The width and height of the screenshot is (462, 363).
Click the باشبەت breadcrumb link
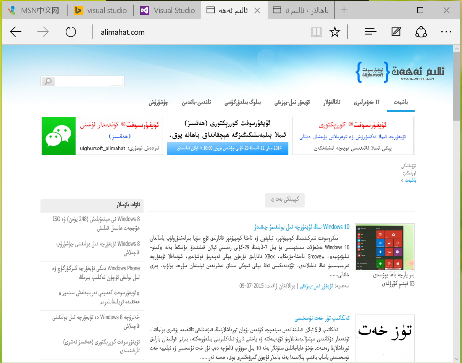pos(411,180)
